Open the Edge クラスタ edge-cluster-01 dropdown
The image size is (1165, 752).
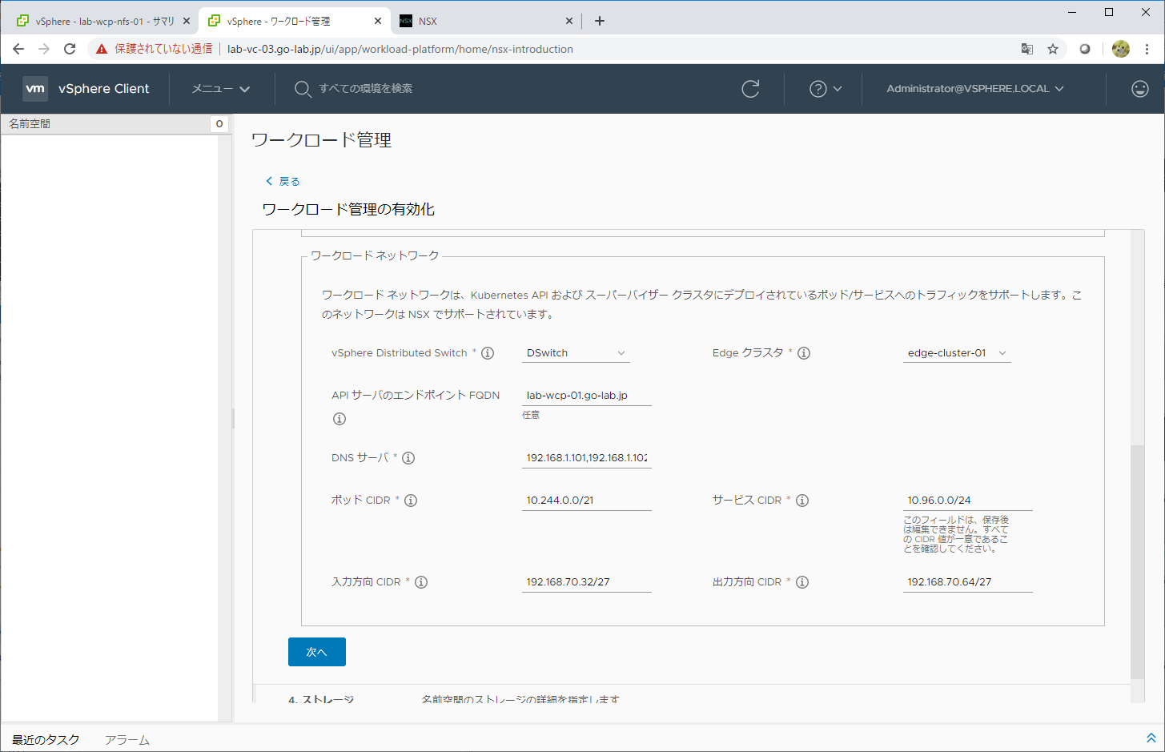tap(957, 353)
